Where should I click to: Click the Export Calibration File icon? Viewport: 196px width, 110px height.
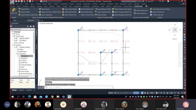point(96,12)
